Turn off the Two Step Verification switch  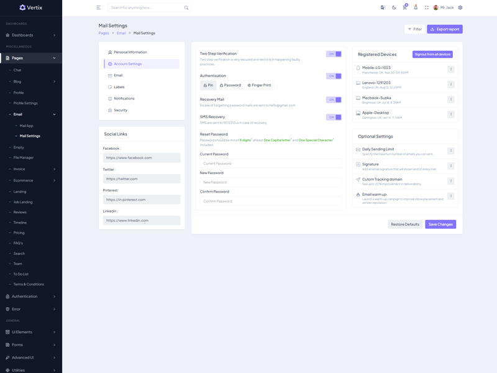coord(334,54)
